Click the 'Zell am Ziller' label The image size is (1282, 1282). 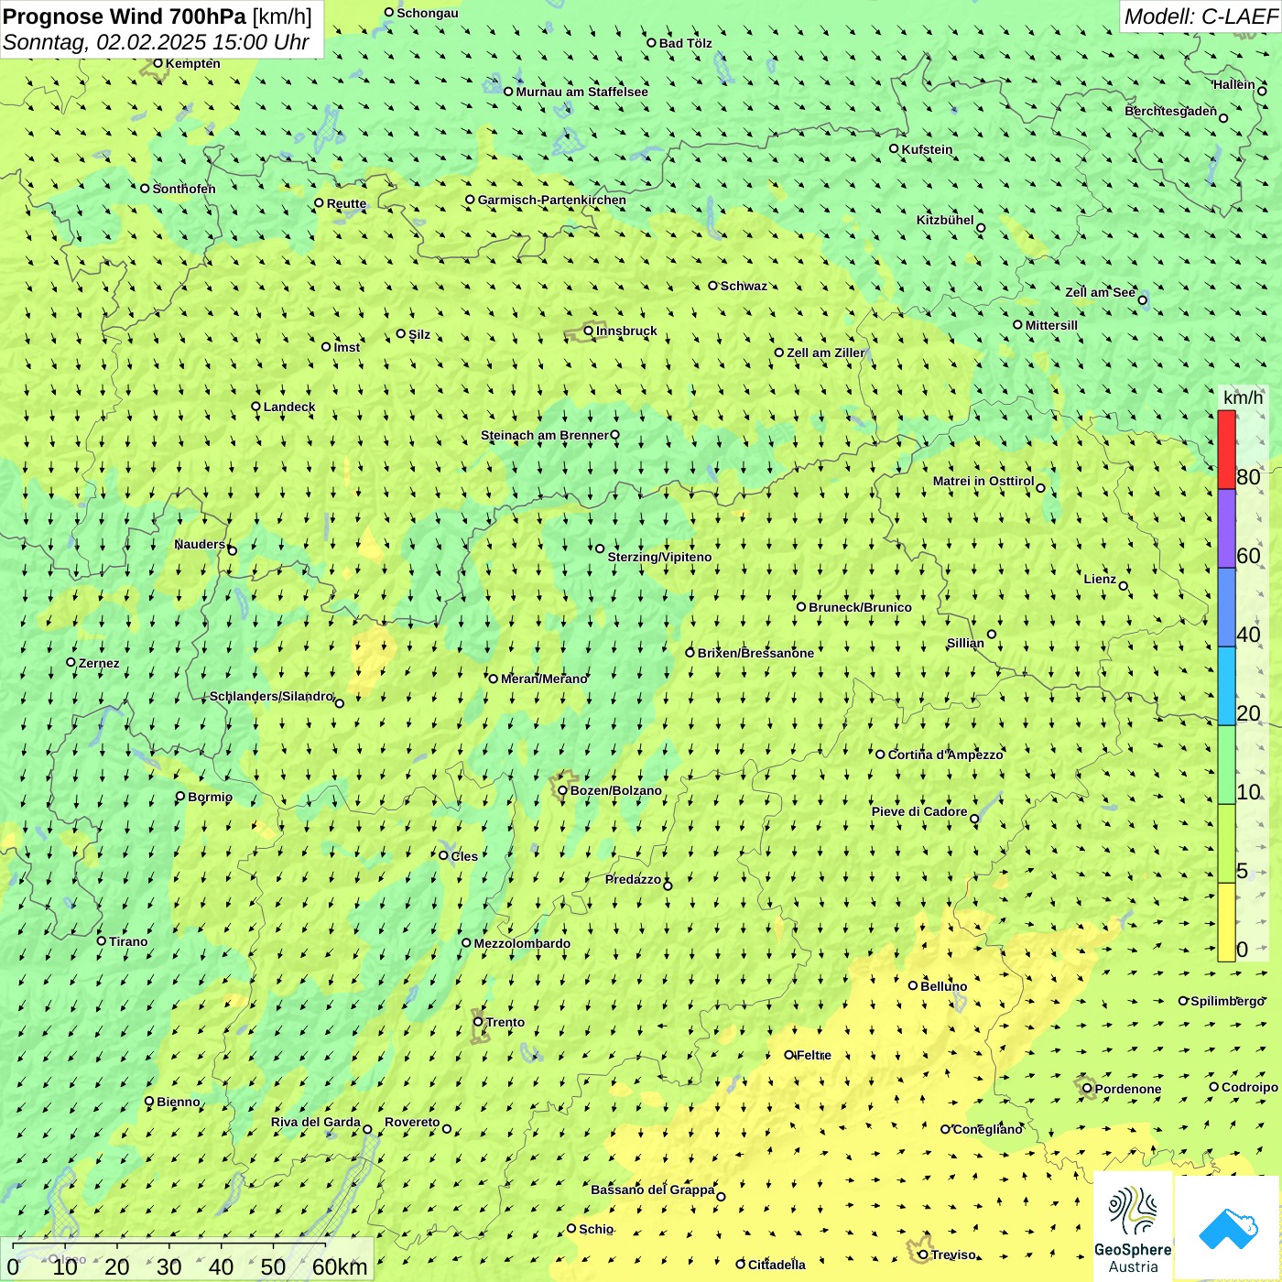click(x=825, y=353)
